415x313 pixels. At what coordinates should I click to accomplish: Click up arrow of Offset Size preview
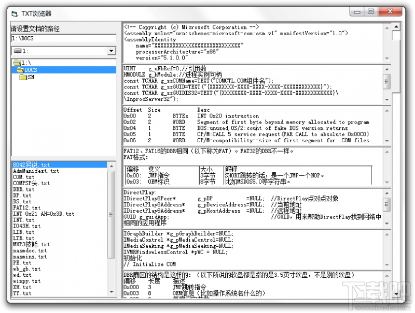[387, 111]
